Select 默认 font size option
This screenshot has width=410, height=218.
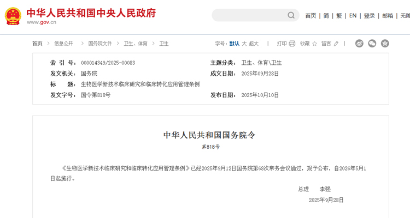[x=234, y=44]
